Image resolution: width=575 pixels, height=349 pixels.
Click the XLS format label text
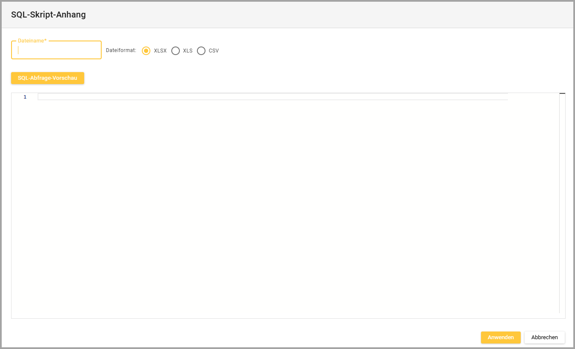click(188, 51)
